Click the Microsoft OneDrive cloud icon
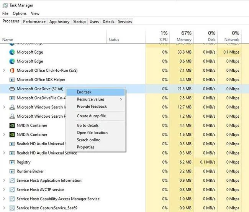 (12, 89)
